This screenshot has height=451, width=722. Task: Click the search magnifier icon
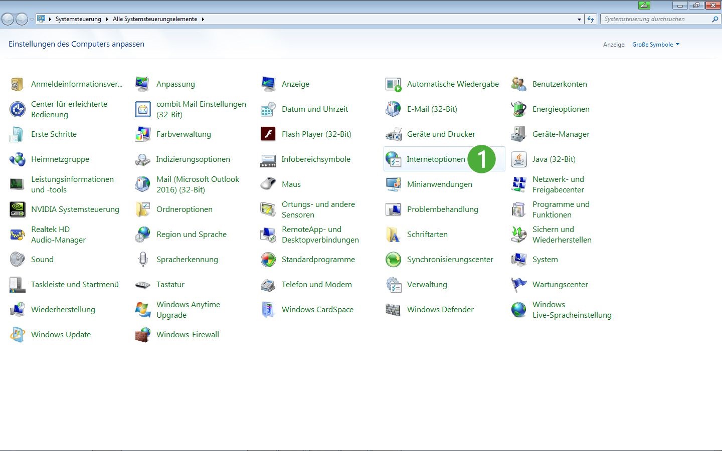[x=715, y=19]
